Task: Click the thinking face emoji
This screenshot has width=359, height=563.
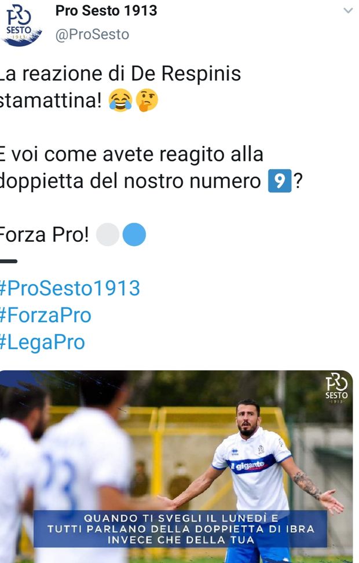Action: point(146,100)
